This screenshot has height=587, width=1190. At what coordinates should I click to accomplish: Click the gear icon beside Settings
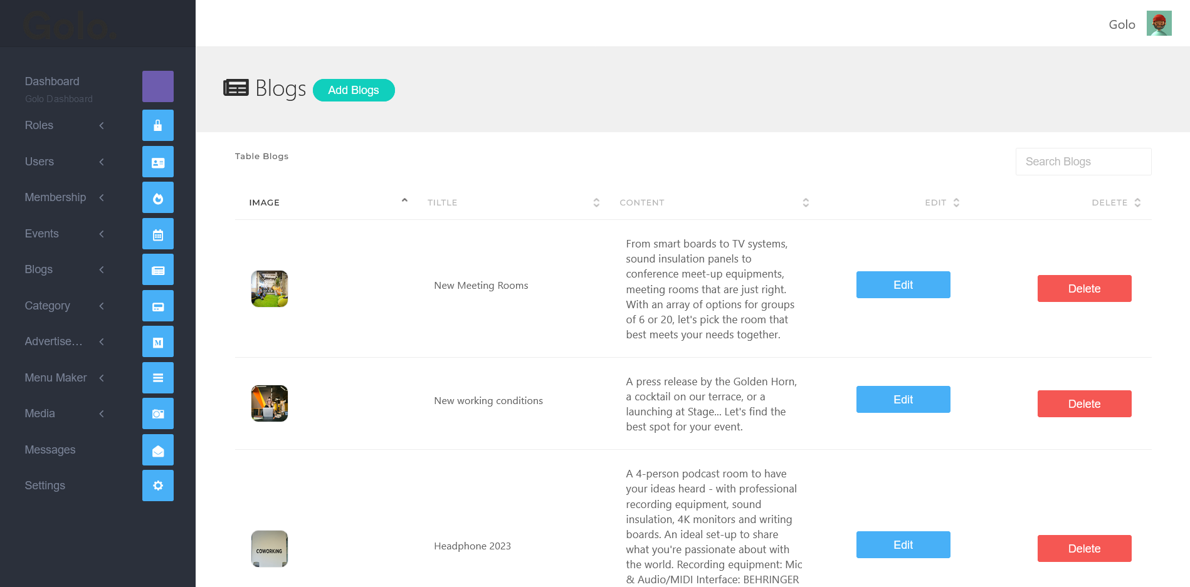158,486
